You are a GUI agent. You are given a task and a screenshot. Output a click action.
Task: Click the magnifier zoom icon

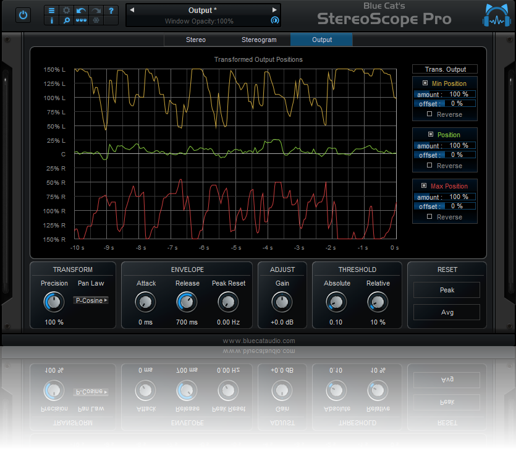click(x=67, y=20)
